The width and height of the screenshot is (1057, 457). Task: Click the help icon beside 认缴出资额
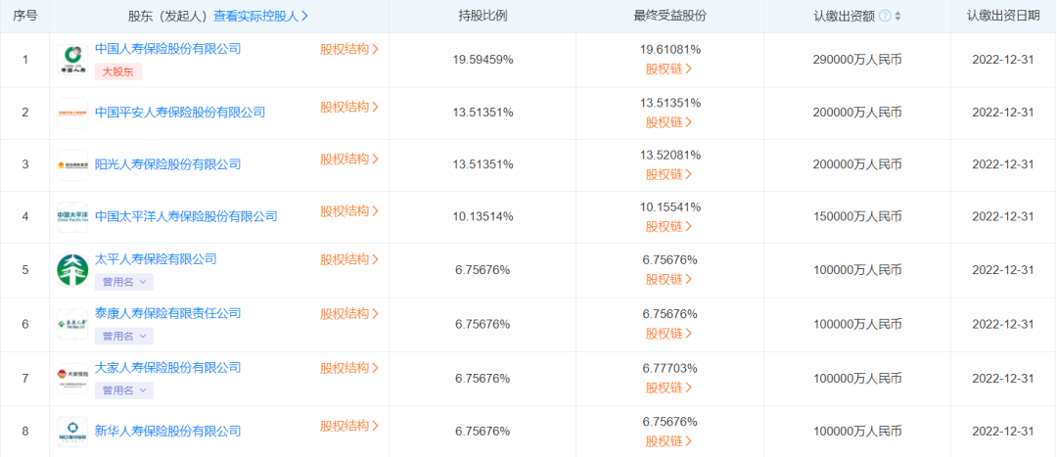point(885,16)
